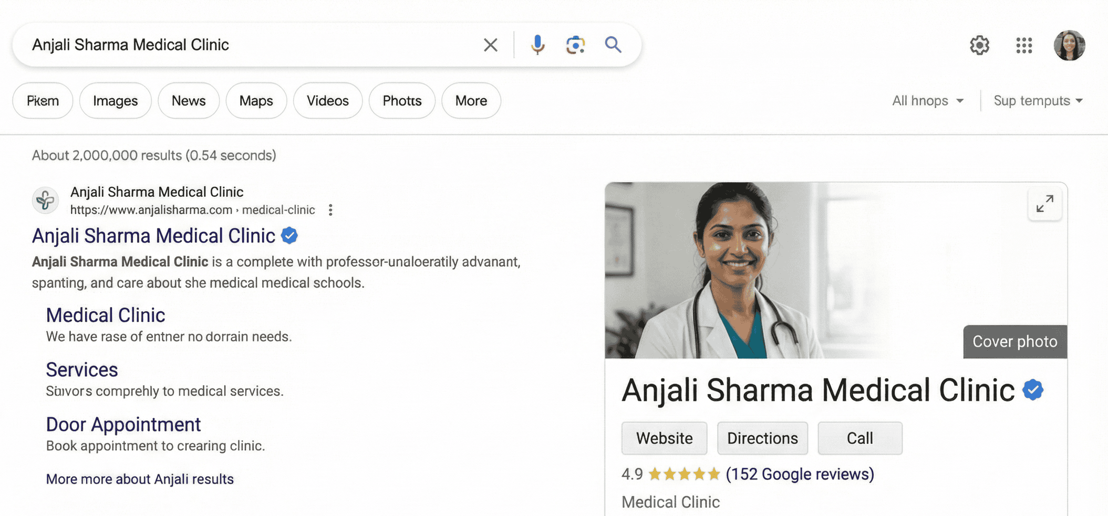Open Anjali Sharma Medical Clinic result title
This screenshot has width=1108, height=516.
153,236
